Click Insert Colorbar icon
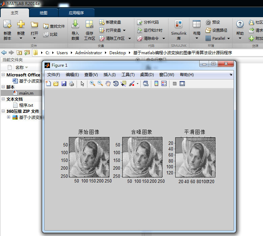This screenshot has height=236, width=263. pyautogui.click(x=156, y=83)
